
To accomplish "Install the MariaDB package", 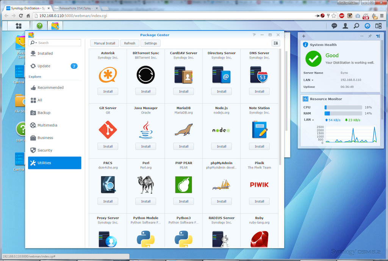I will [x=184, y=147].
